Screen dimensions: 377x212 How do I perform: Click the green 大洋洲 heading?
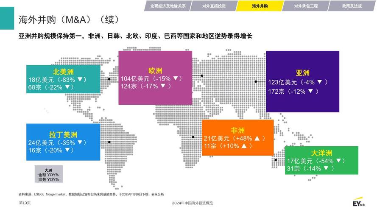coord(321,153)
